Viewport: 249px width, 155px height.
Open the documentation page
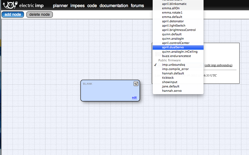point(114,6)
